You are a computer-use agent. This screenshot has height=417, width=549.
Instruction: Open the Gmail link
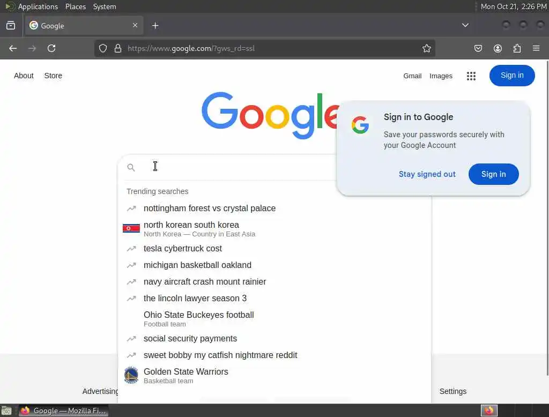[x=412, y=76]
